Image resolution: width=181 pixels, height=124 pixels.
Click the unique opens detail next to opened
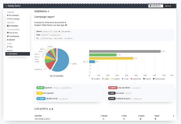click(62, 88)
